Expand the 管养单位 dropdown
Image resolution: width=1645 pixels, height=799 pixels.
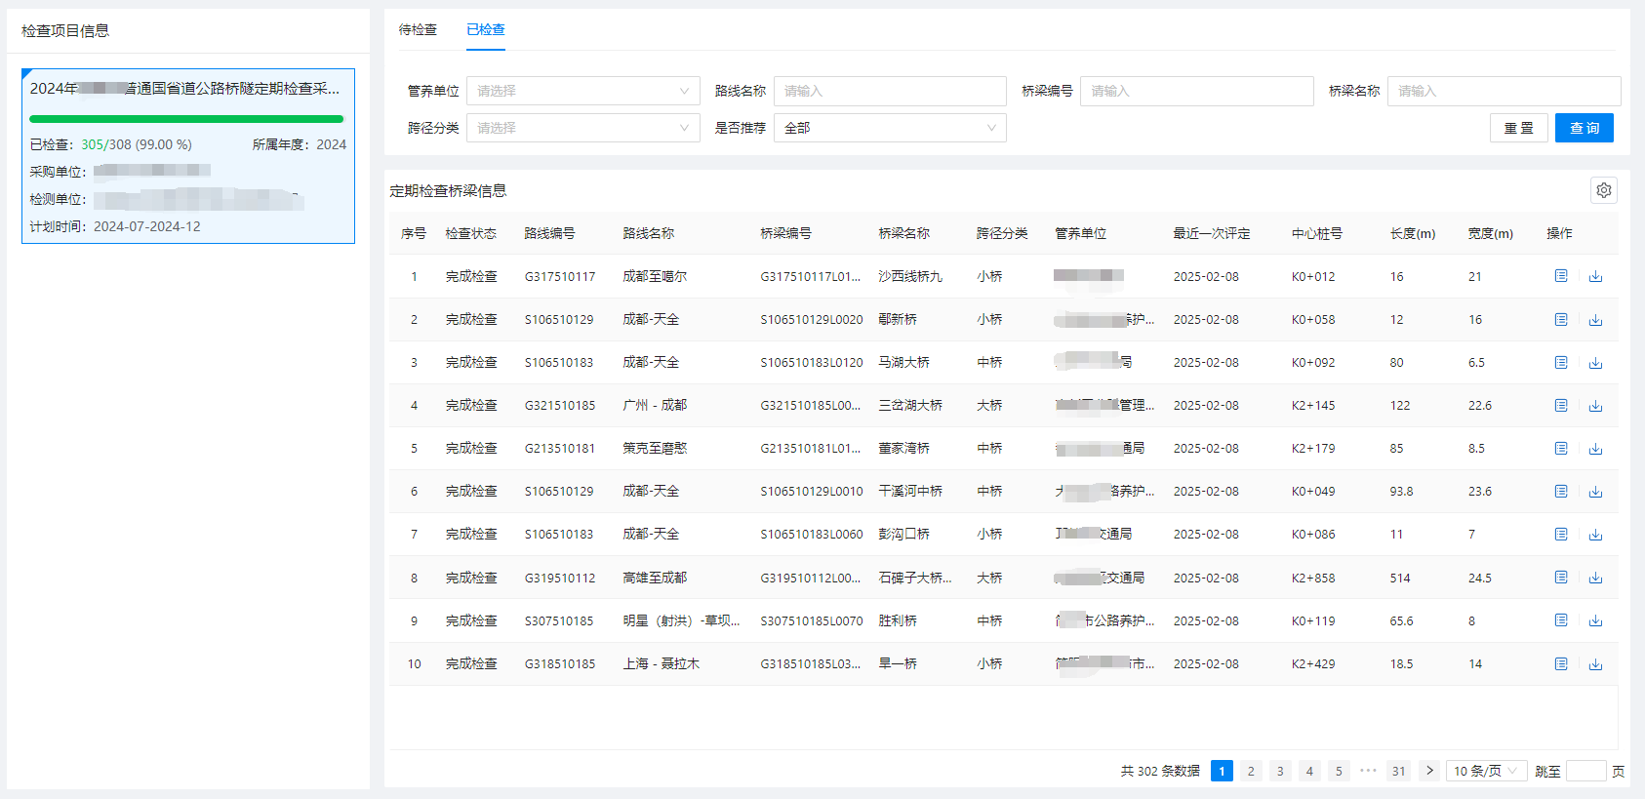(x=582, y=91)
